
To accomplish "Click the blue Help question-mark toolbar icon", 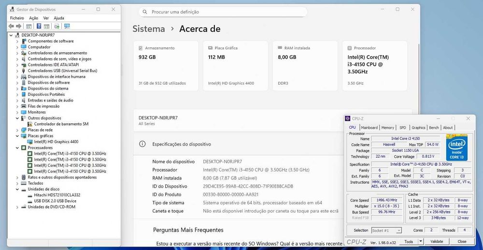I will pos(39,26).
